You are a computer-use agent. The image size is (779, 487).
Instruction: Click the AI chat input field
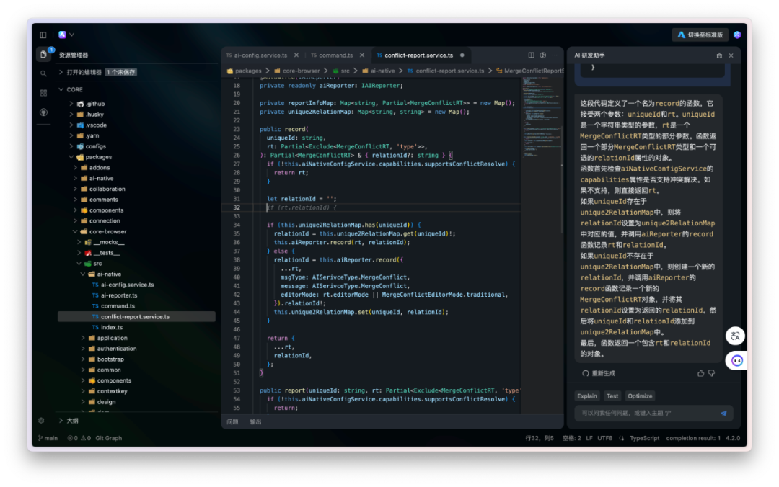click(642, 414)
